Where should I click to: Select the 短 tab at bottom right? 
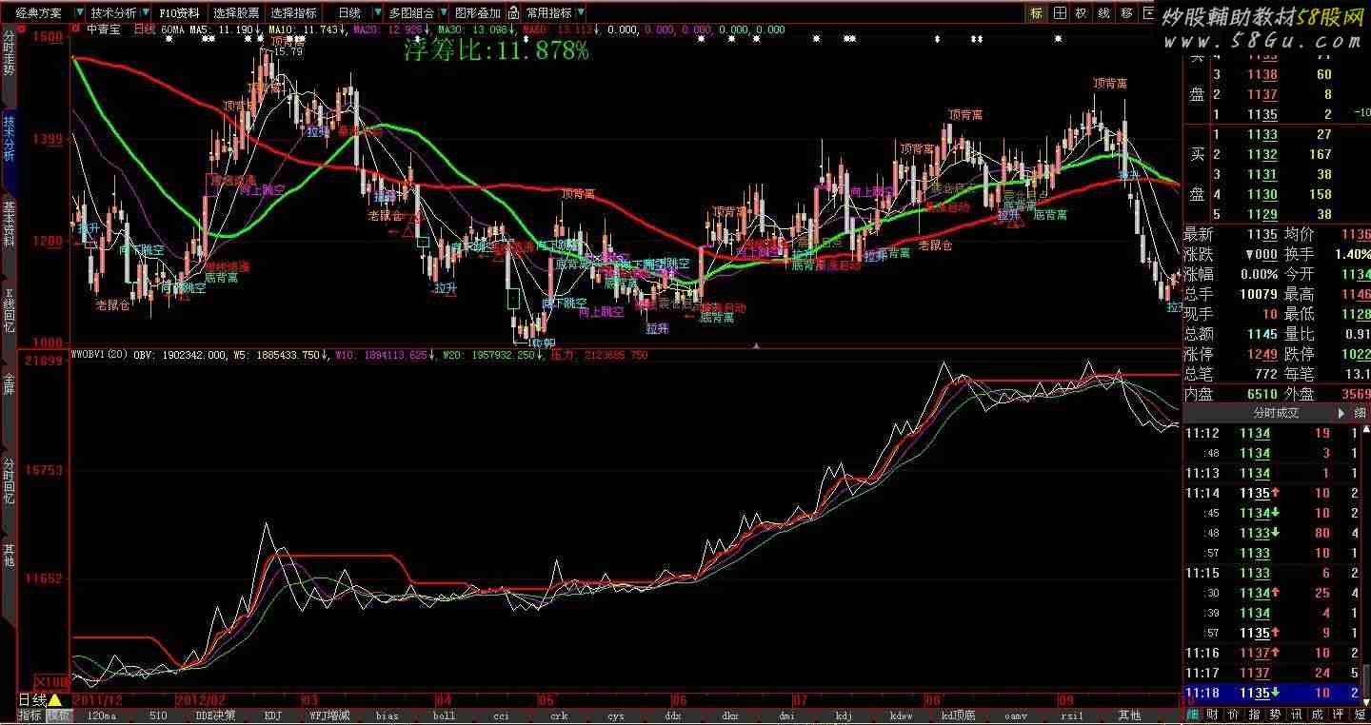click(1360, 715)
